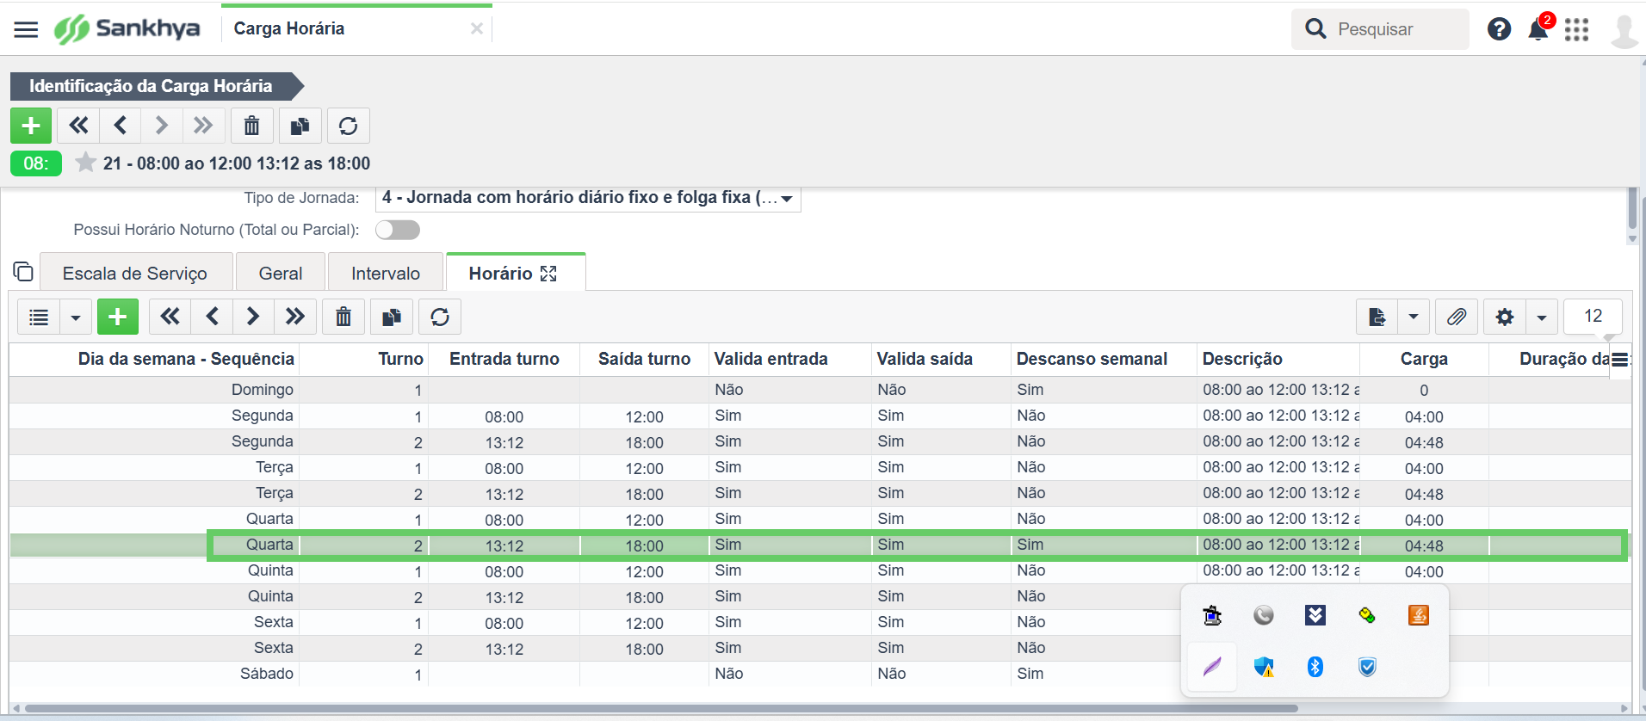Image resolution: width=1646 pixels, height=721 pixels.
Task: Go to previous row in Horário grid
Action: 213,317
